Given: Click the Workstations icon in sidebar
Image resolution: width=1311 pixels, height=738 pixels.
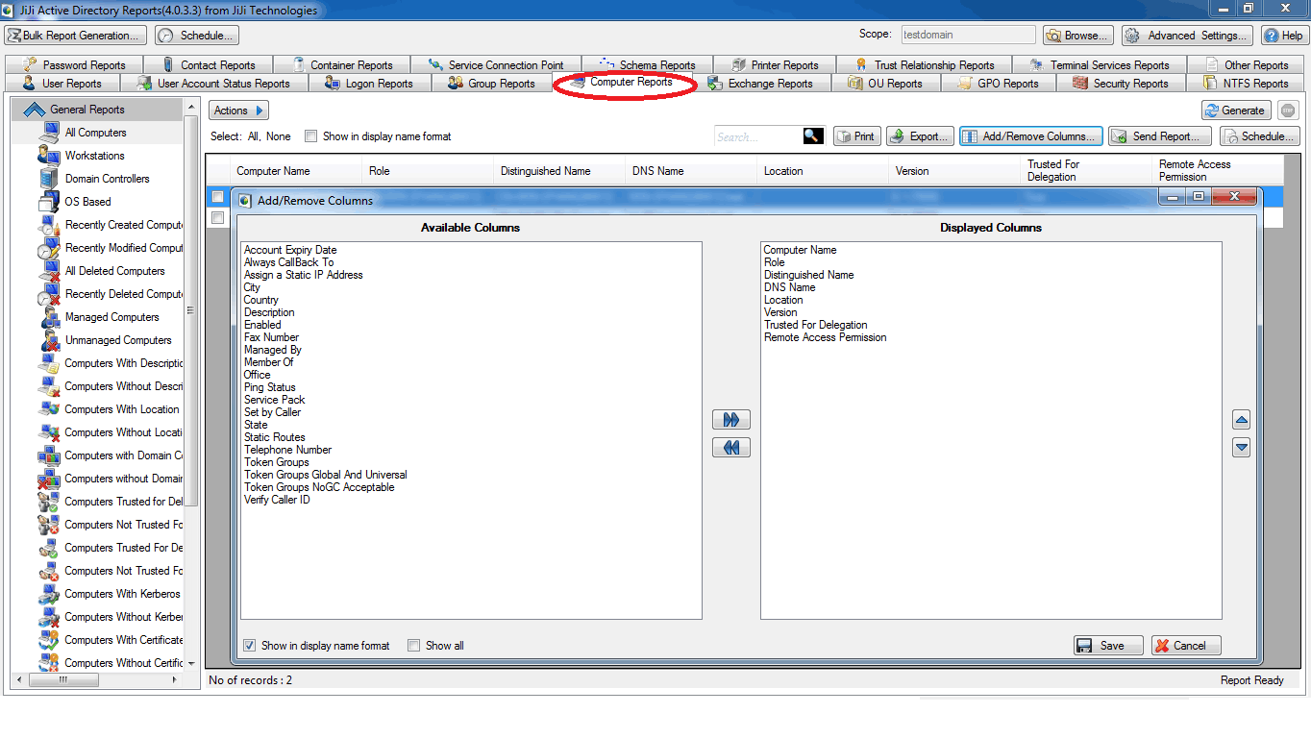Looking at the screenshot, I should [x=49, y=156].
